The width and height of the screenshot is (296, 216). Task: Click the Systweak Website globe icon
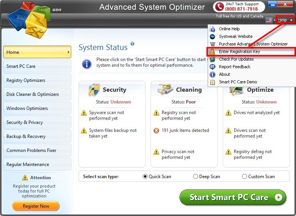pos(213,36)
